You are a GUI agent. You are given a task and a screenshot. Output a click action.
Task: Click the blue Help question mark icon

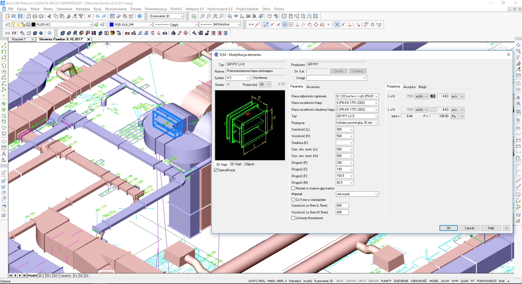(x=140, y=16)
